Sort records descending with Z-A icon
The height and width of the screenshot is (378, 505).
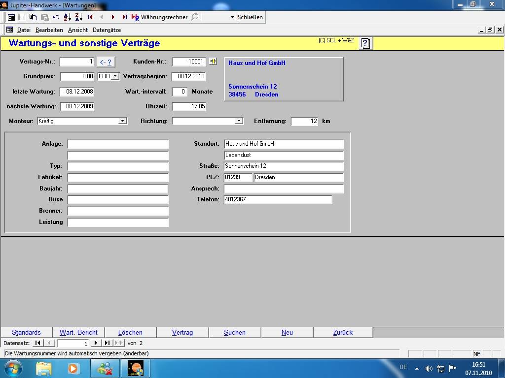[79, 17]
